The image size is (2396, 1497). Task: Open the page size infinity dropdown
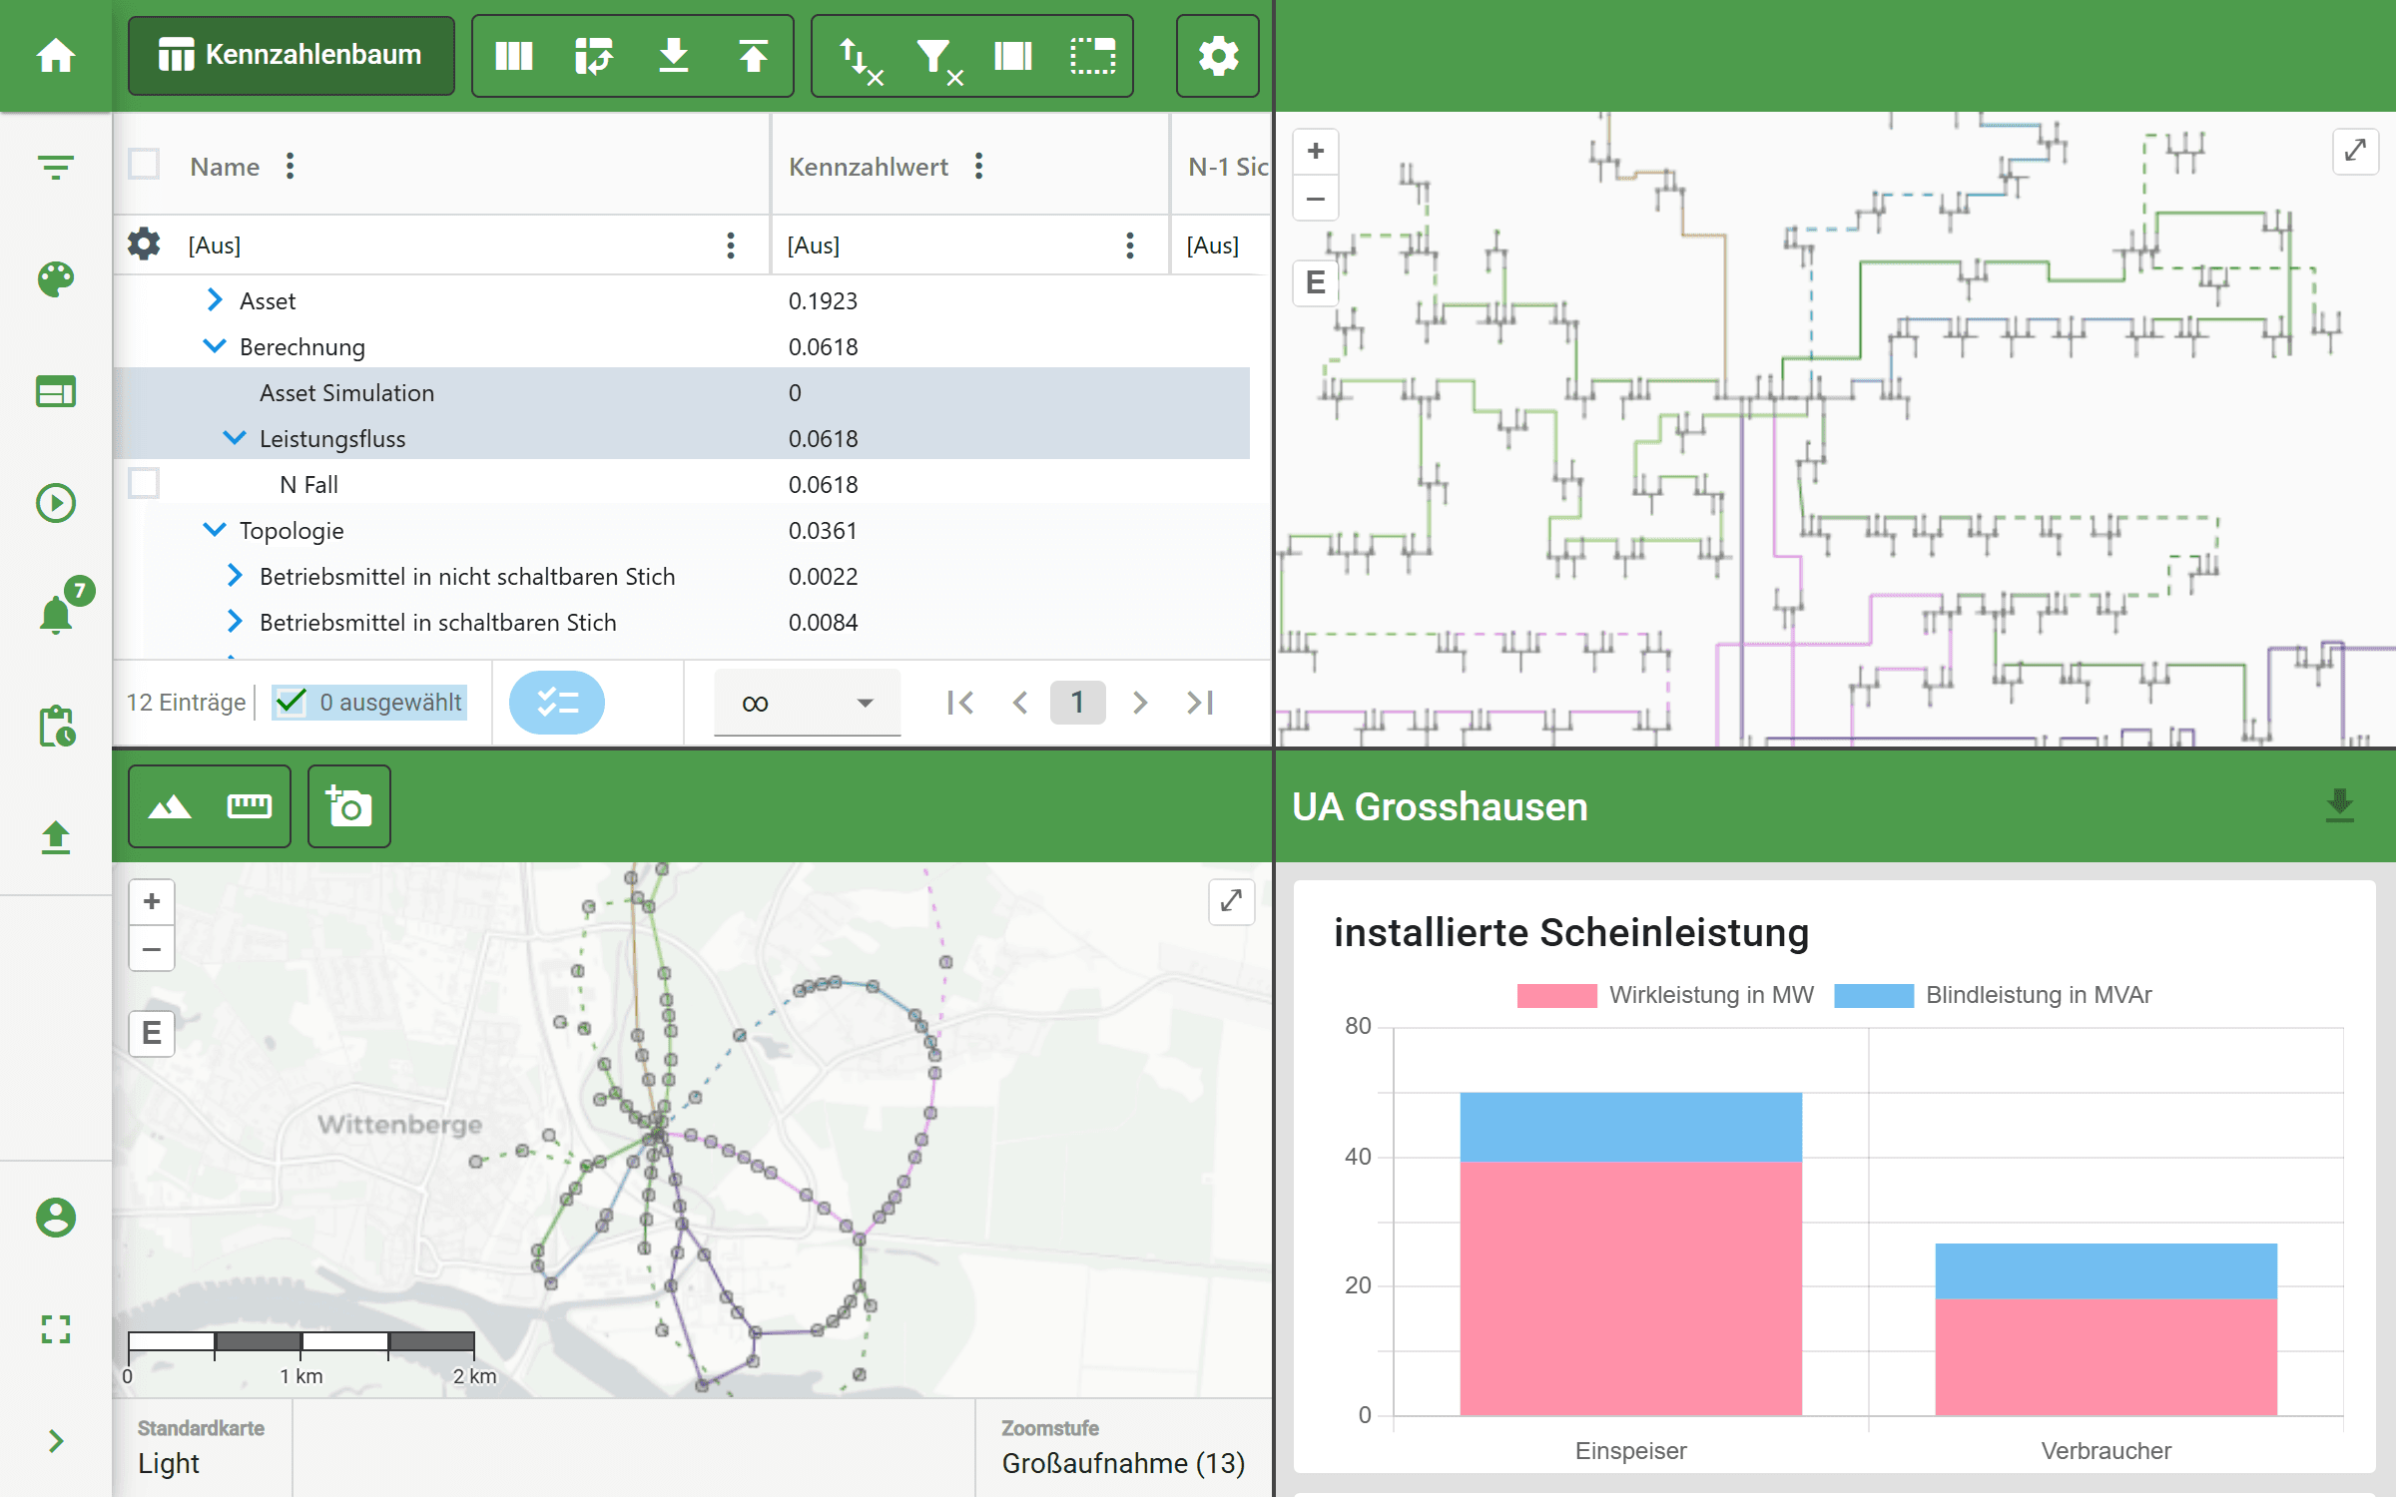807,703
